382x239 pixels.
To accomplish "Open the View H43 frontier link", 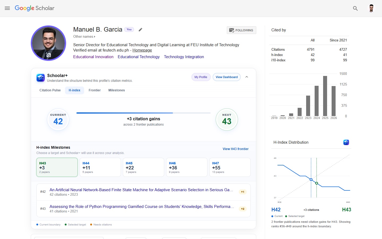I will [236, 149].
